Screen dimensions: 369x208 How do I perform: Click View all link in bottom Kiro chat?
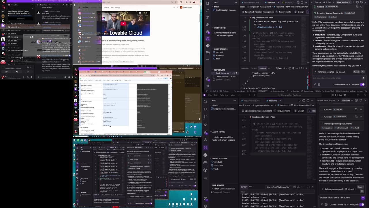pyautogui.click(x=351, y=189)
